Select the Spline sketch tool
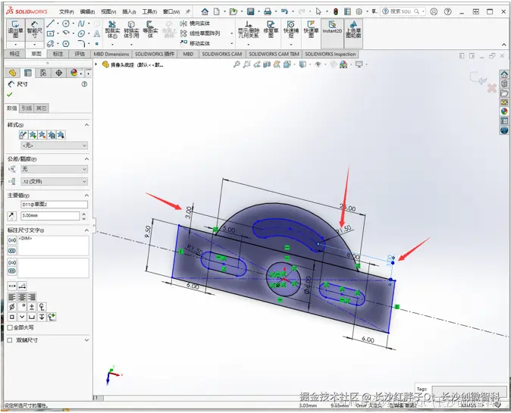The width and height of the screenshot is (511, 413). click(81, 23)
